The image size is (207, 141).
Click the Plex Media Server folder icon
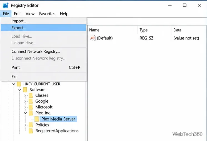pyautogui.click(x=37, y=119)
